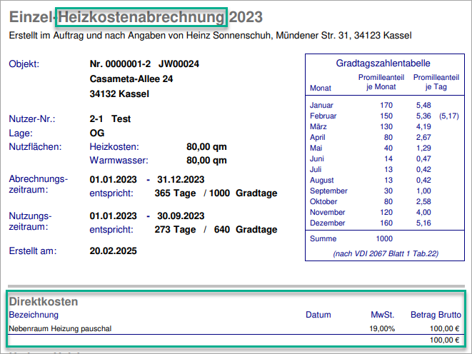Click the address 'Casameta-Allee 24'

131,79
